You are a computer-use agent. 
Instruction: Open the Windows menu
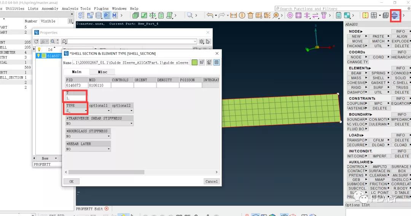pyautogui.click(x=119, y=9)
